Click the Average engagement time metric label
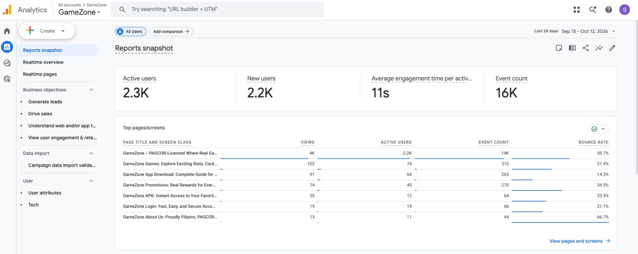 421,79
